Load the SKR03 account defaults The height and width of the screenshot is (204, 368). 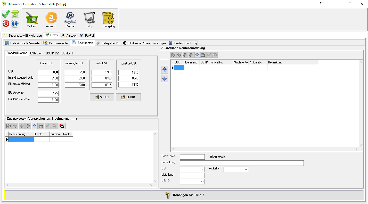(102, 97)
